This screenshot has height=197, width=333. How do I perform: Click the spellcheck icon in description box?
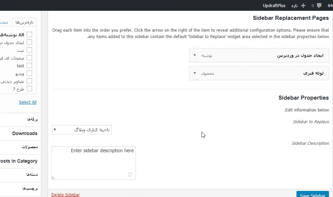[x=130, y=175]
